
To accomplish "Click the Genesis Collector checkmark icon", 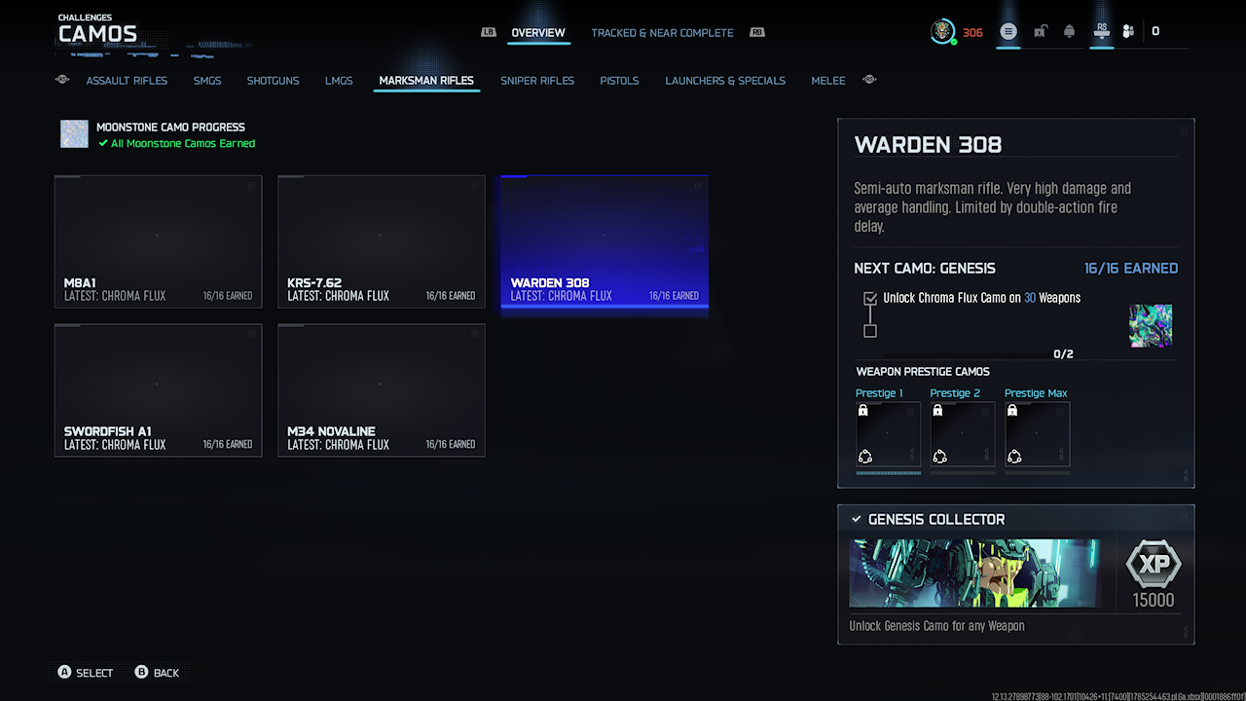I will tap(857, 519).
